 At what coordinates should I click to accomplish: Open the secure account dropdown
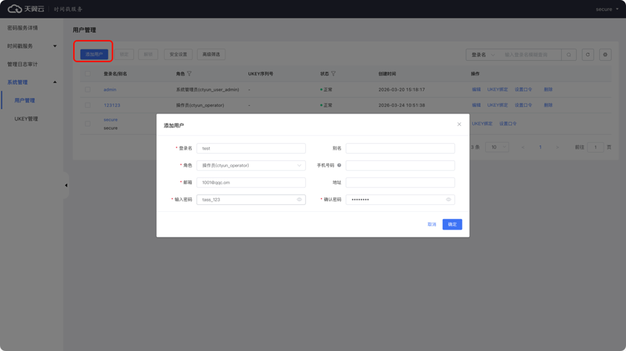(x=607, y=9)
